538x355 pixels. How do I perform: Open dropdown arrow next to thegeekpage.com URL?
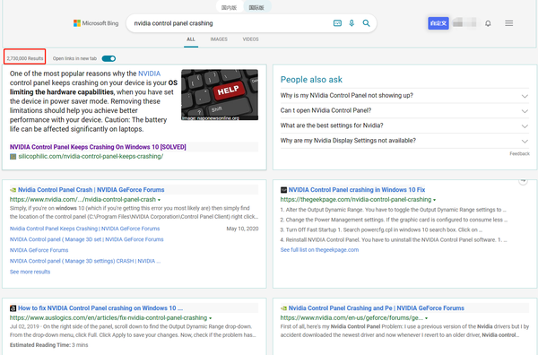click(434, 200)
